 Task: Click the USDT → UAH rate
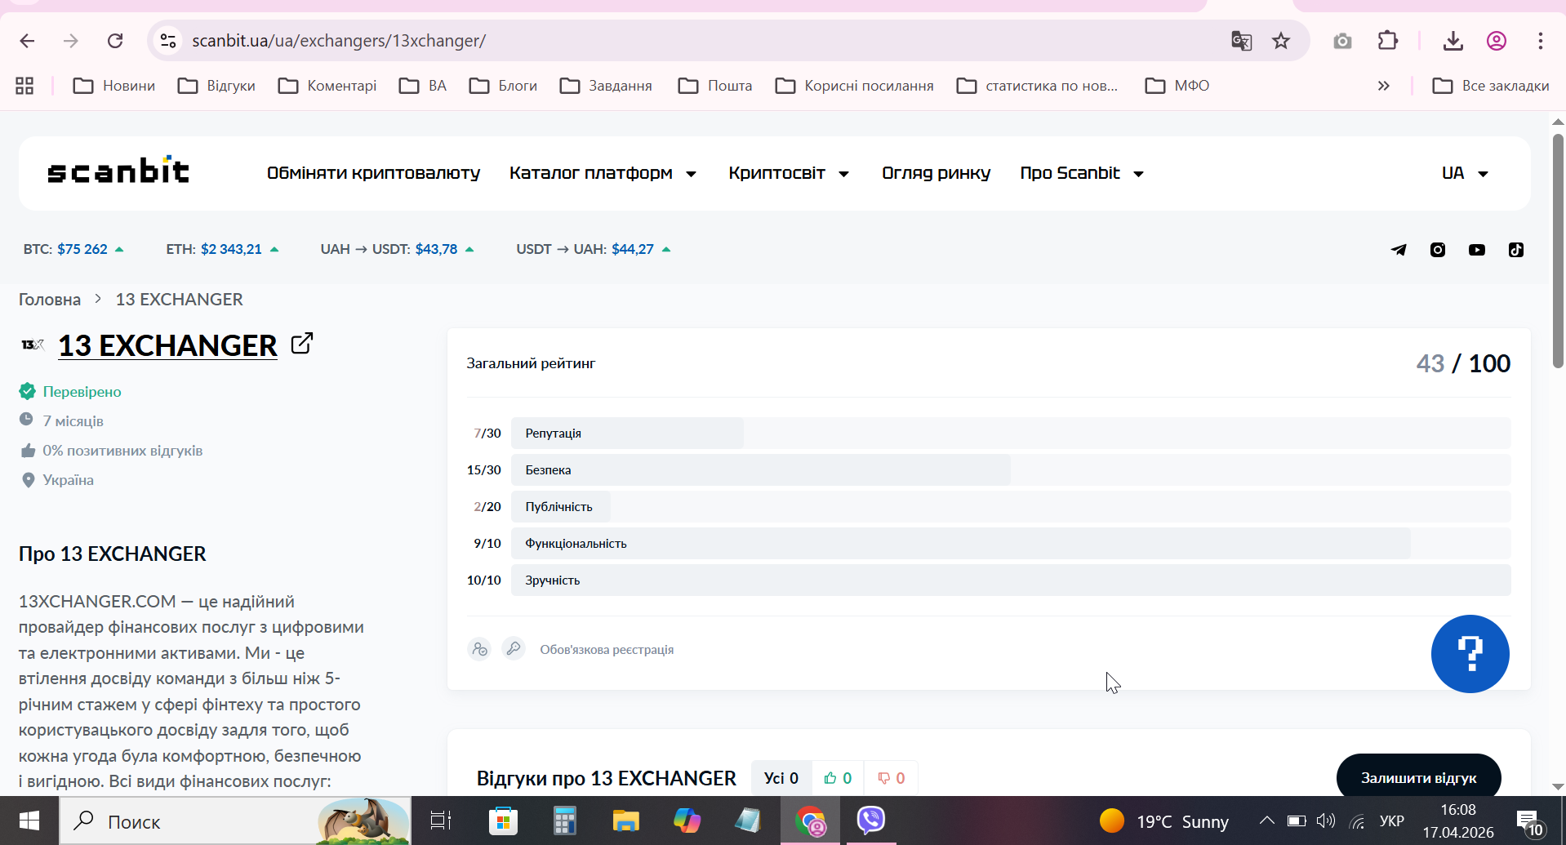coord(594,249)
